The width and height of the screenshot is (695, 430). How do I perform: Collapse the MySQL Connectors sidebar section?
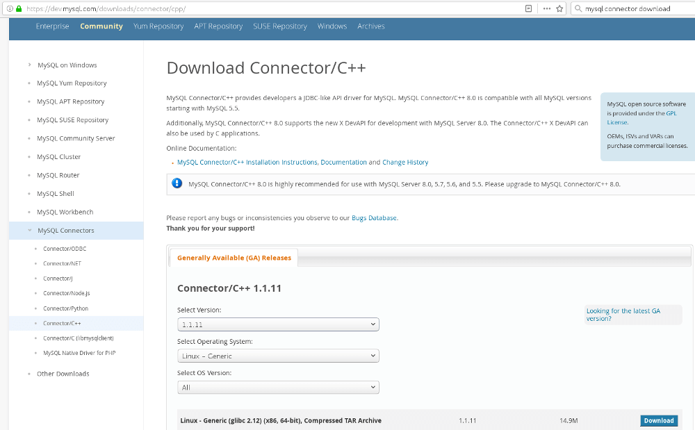click(30, 231)
